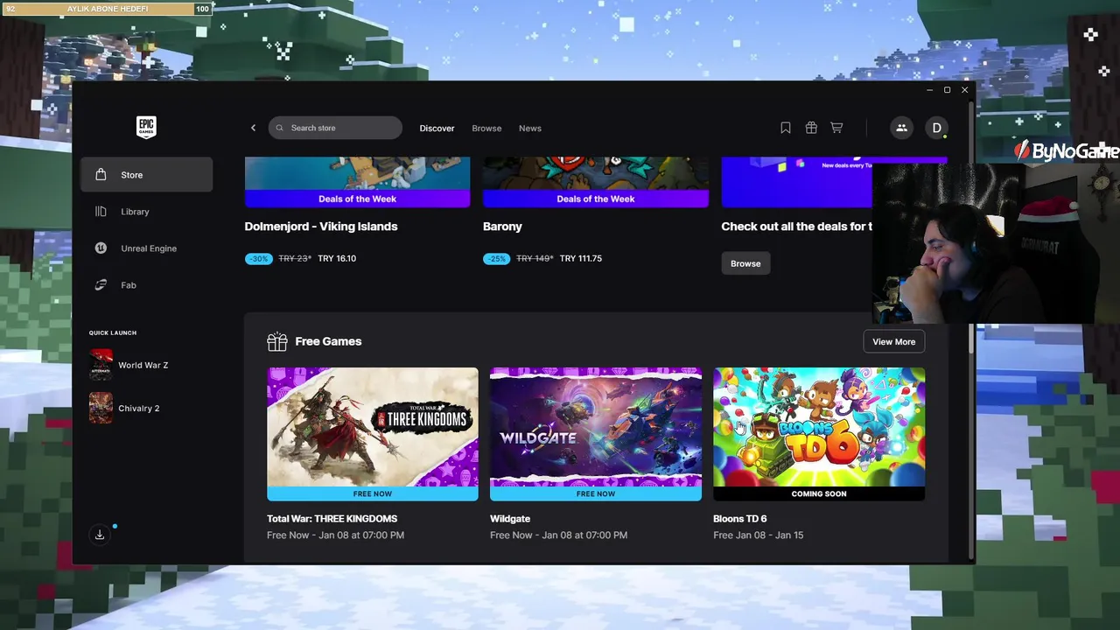
Task: Minimize the Epic Games window
Action: [929, 90]
